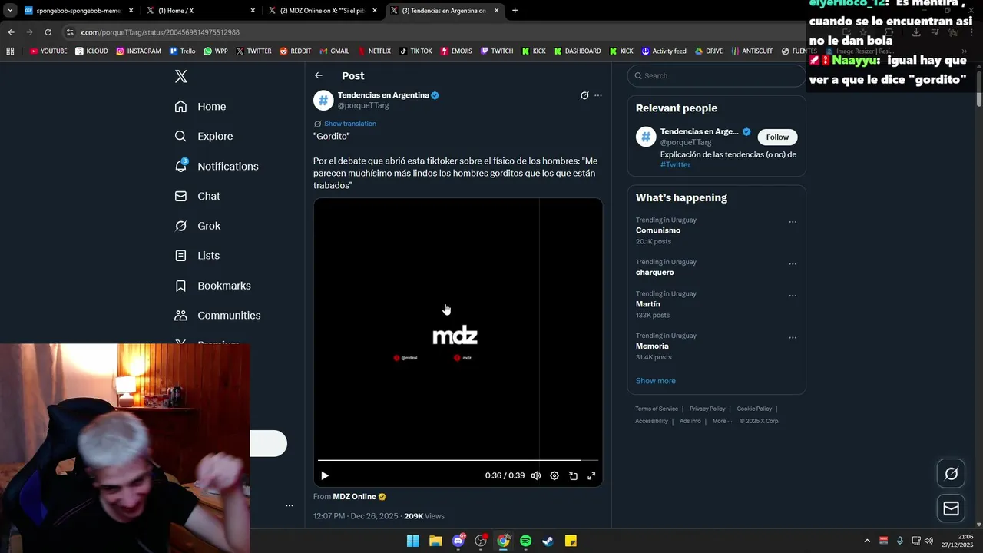Open Windows Start button
983x553 pixels.
click(413, 541)
